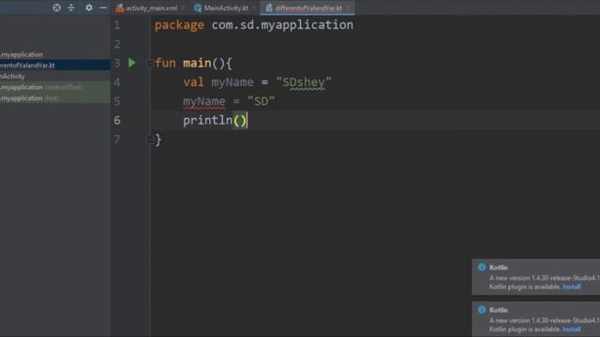Click the println call on line 6

208,121
